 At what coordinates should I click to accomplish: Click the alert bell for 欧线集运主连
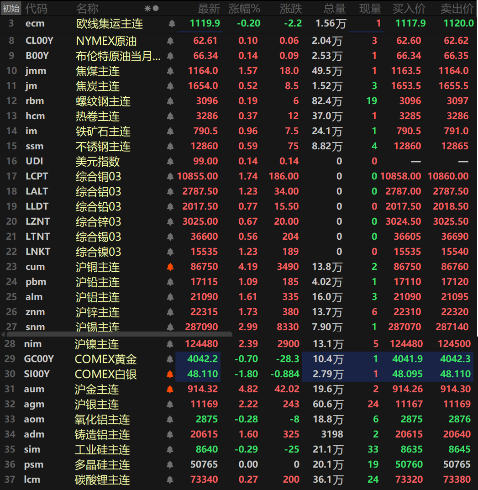tap(172, 23)
